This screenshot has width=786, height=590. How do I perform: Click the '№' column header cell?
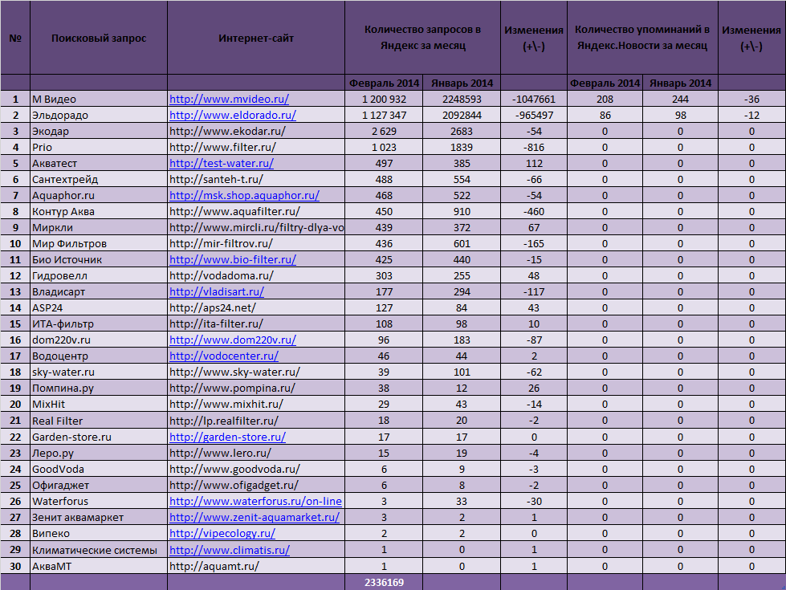coord(15,38)
